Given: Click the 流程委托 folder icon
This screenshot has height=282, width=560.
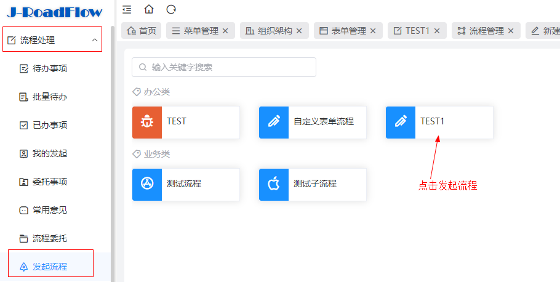Looking at the screenshot, I should pyautogui.click(x=23, y=238).
